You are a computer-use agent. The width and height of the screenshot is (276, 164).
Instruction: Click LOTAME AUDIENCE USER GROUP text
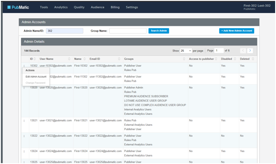pyautogui.click(x=145, y=100)
